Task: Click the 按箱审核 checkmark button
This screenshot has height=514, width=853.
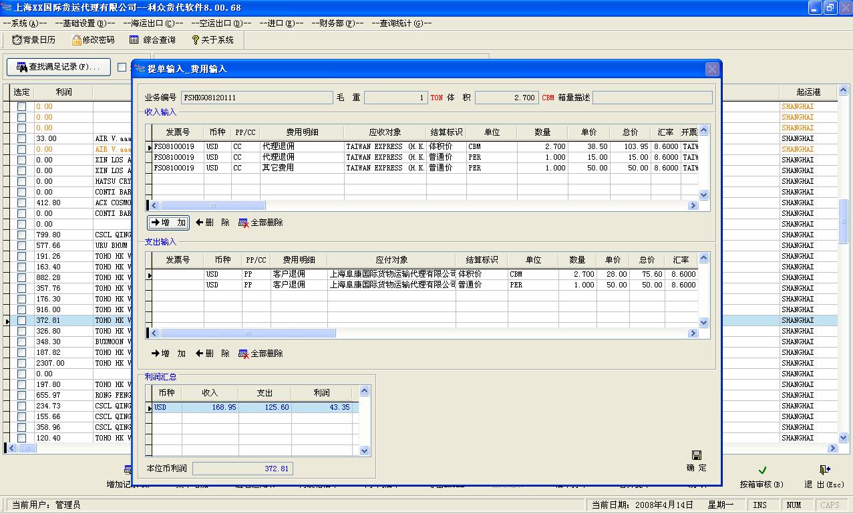Action: pyautogui.click(x=762, y=477)
